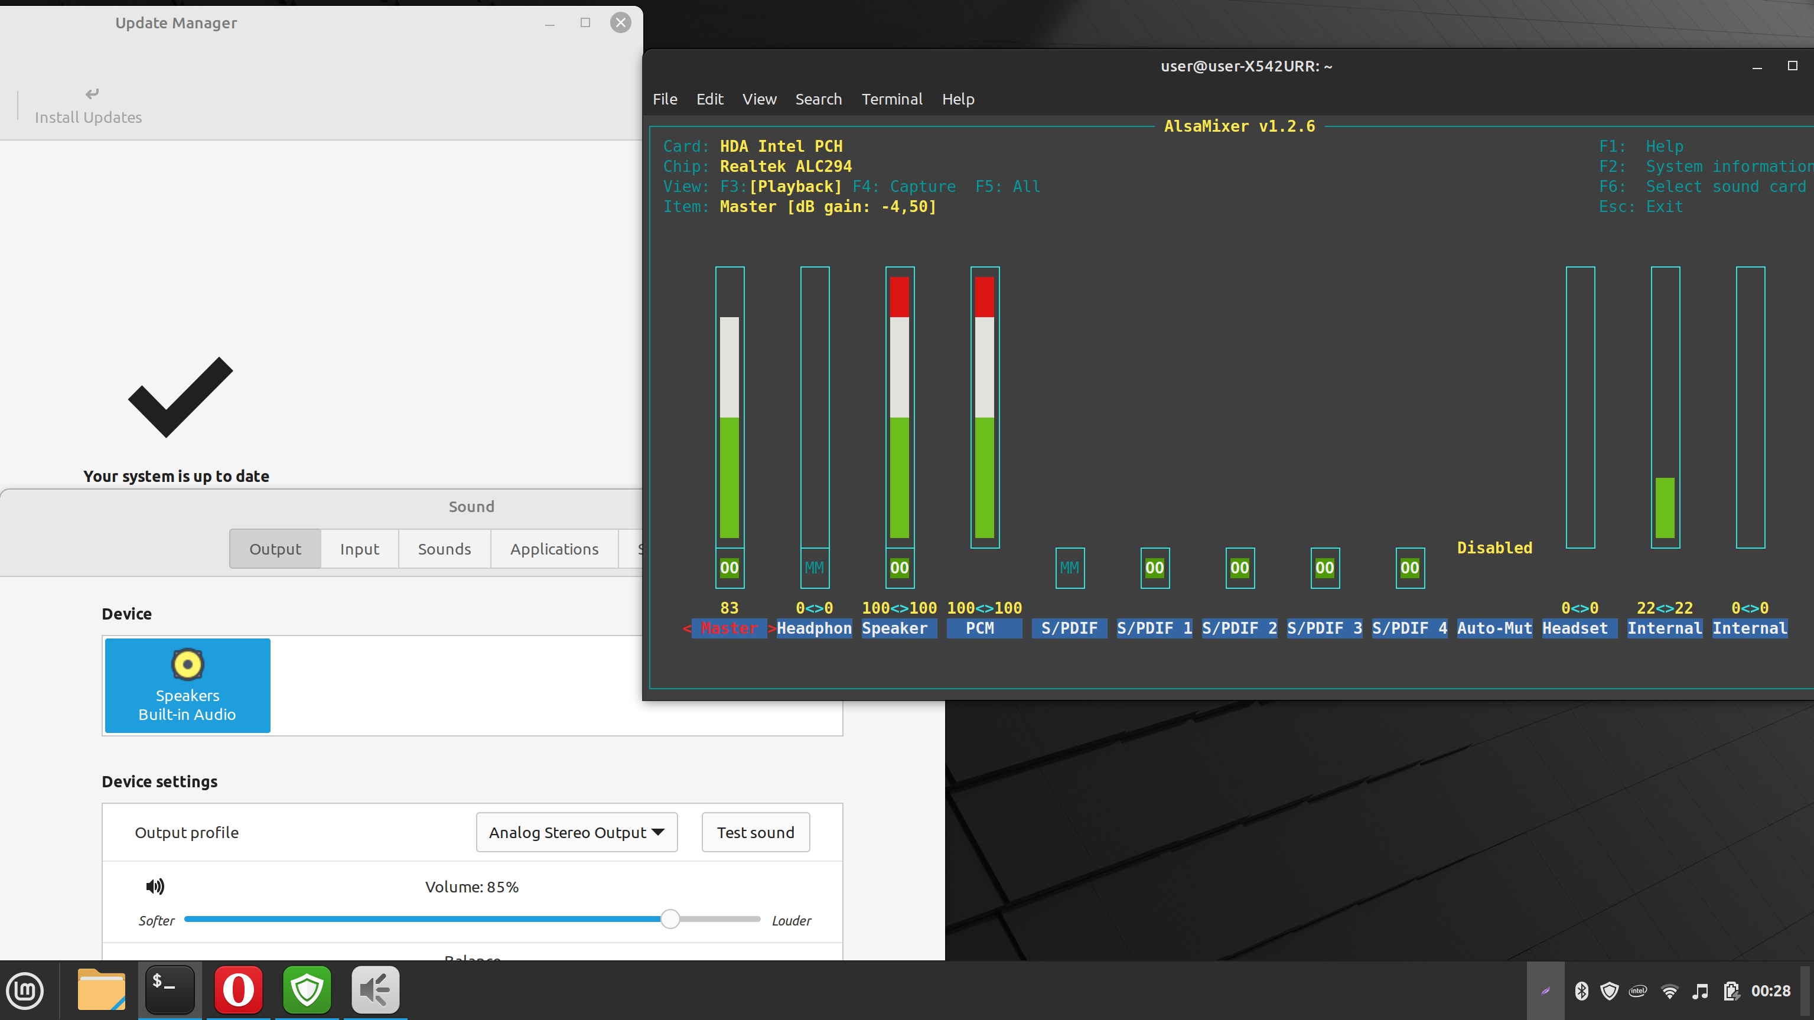Click the 'Esc: Exit' entry

coord(1641,207)
